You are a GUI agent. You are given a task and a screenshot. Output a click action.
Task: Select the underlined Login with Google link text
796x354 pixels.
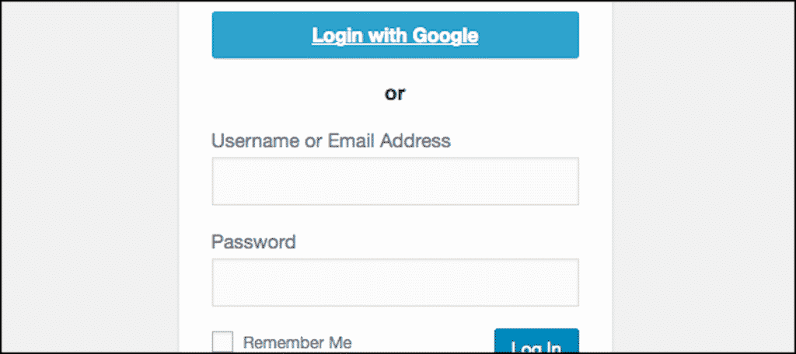[x=395, y=35]
